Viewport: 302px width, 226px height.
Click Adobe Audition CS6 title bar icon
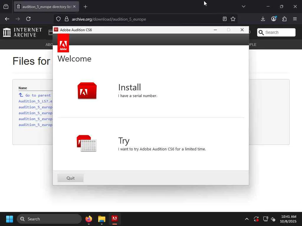(x=56, y=30)
